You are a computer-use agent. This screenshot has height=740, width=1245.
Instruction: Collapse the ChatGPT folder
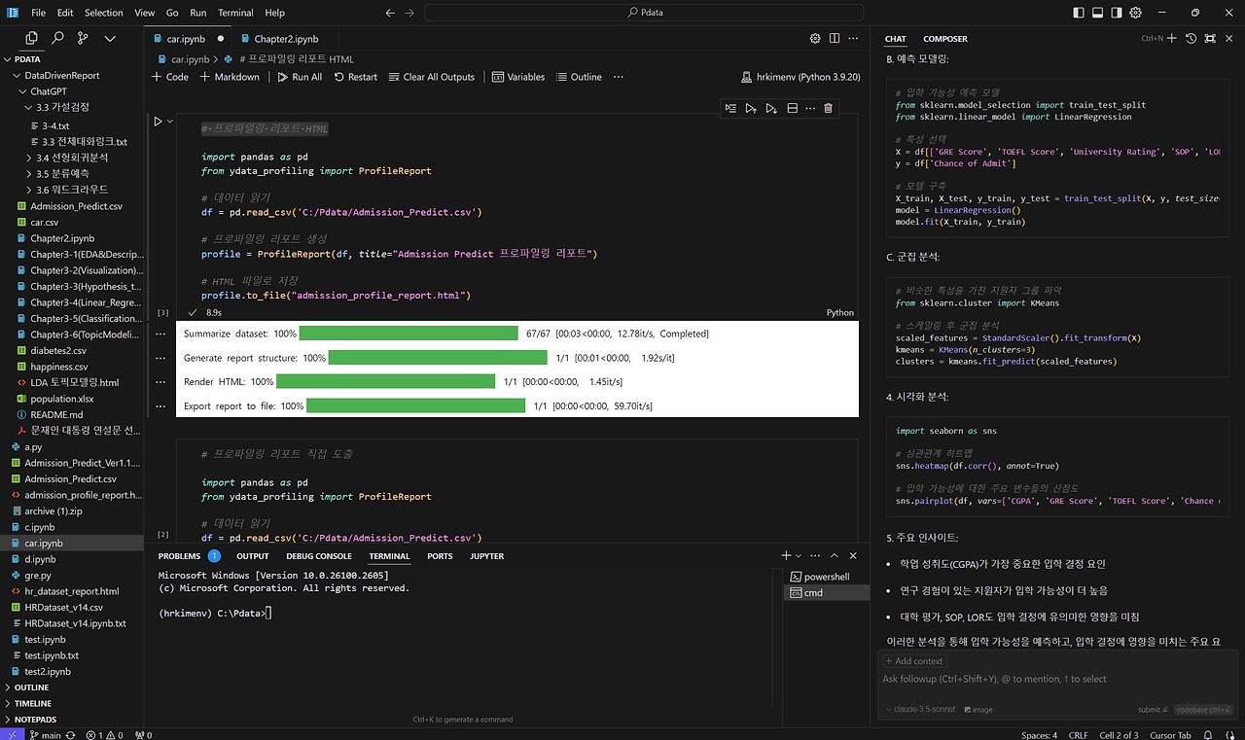click(x=47, y=91)
